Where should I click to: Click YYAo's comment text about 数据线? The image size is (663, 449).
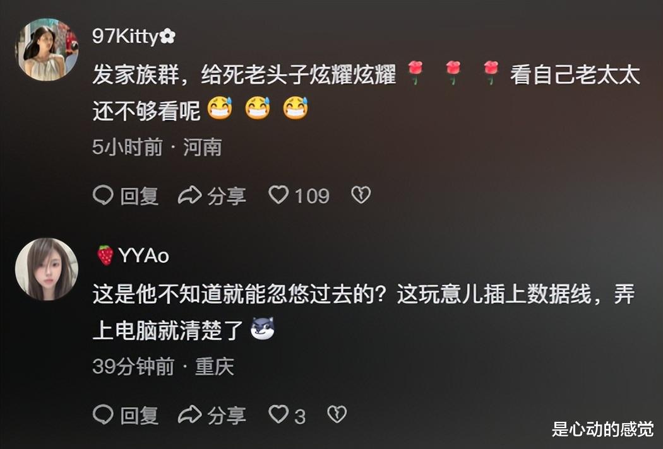364,312
